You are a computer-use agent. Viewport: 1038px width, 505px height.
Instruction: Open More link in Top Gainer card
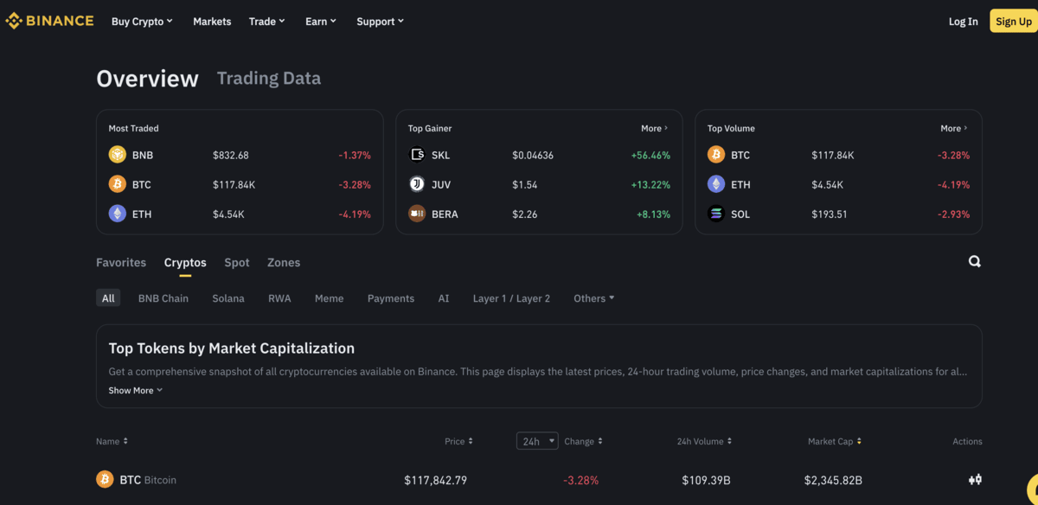click(x=655, y=128)
